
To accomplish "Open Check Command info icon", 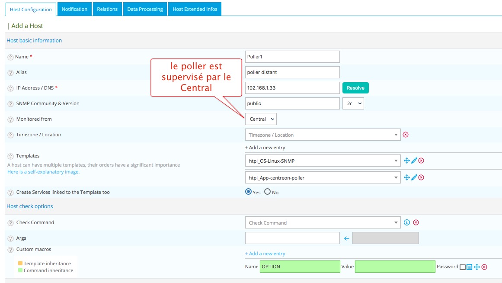I will tap(407, 222).
